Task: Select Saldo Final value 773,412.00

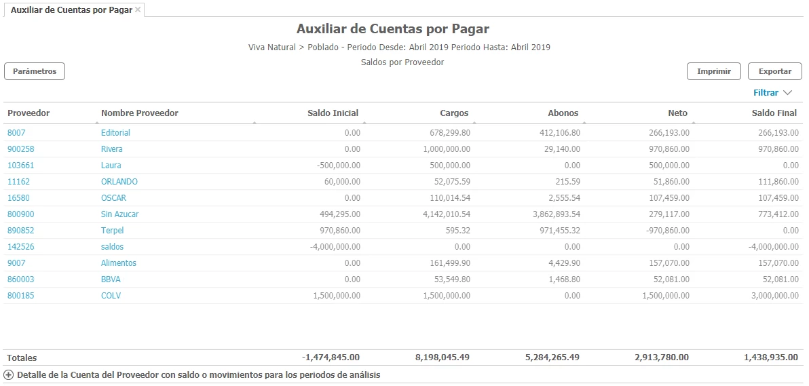Action: click(778, 214)
